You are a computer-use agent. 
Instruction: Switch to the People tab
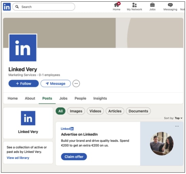click(x=80, y=98)
